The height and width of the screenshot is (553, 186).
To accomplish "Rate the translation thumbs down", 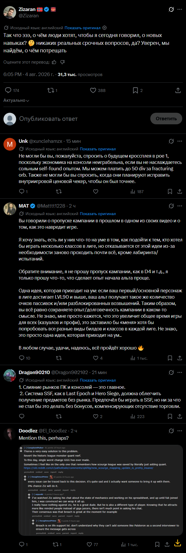I will (62, 62).
